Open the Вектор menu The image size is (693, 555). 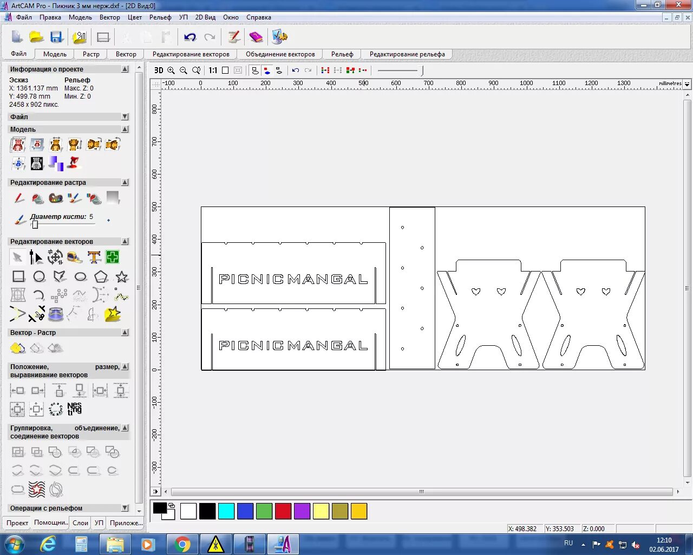pyautogui.click(x=110, y=17)
